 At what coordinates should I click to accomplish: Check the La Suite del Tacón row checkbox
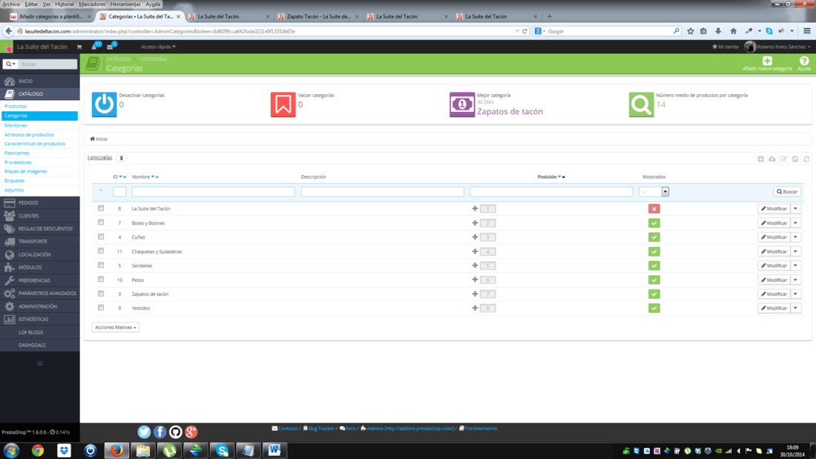coord(101,208)
